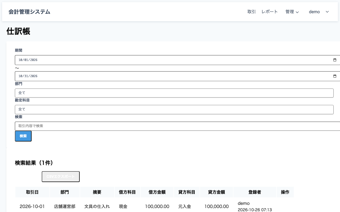This screenshot has width=340, height=212.
Task: Open the demo user dropdown
Action: tap(319, 12)
